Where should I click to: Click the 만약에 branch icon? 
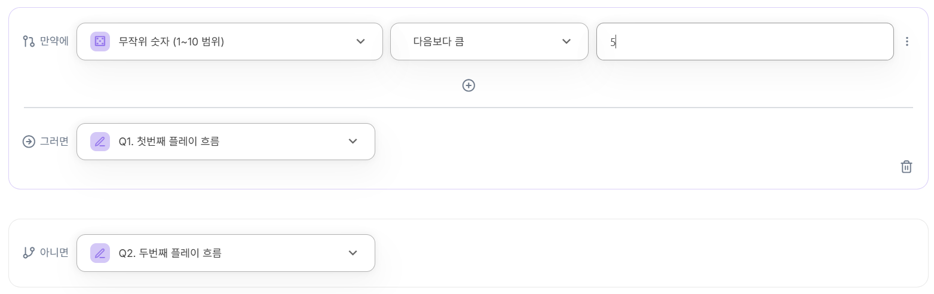point(29,41)
